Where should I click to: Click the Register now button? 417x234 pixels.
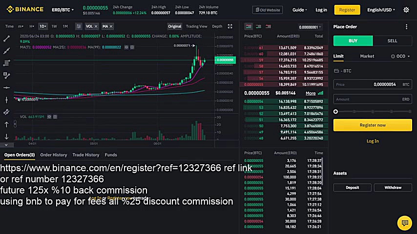(373, 125)
